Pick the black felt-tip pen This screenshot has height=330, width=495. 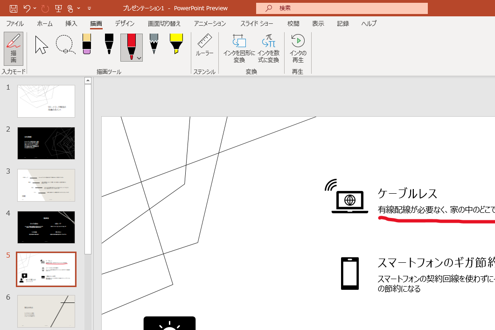pyautogui.click(x=109, y=44)
